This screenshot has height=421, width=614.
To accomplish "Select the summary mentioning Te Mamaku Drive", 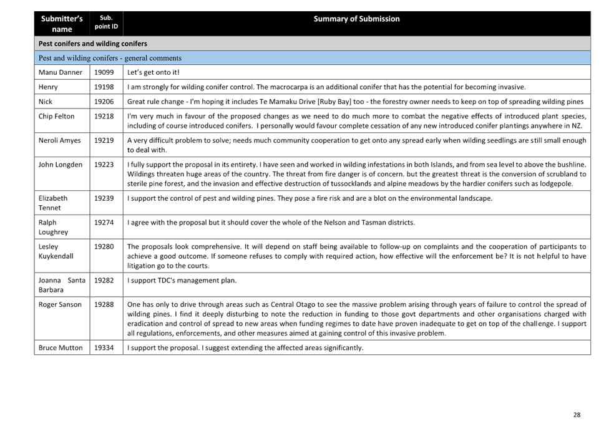I will click(x=355, y=101).
